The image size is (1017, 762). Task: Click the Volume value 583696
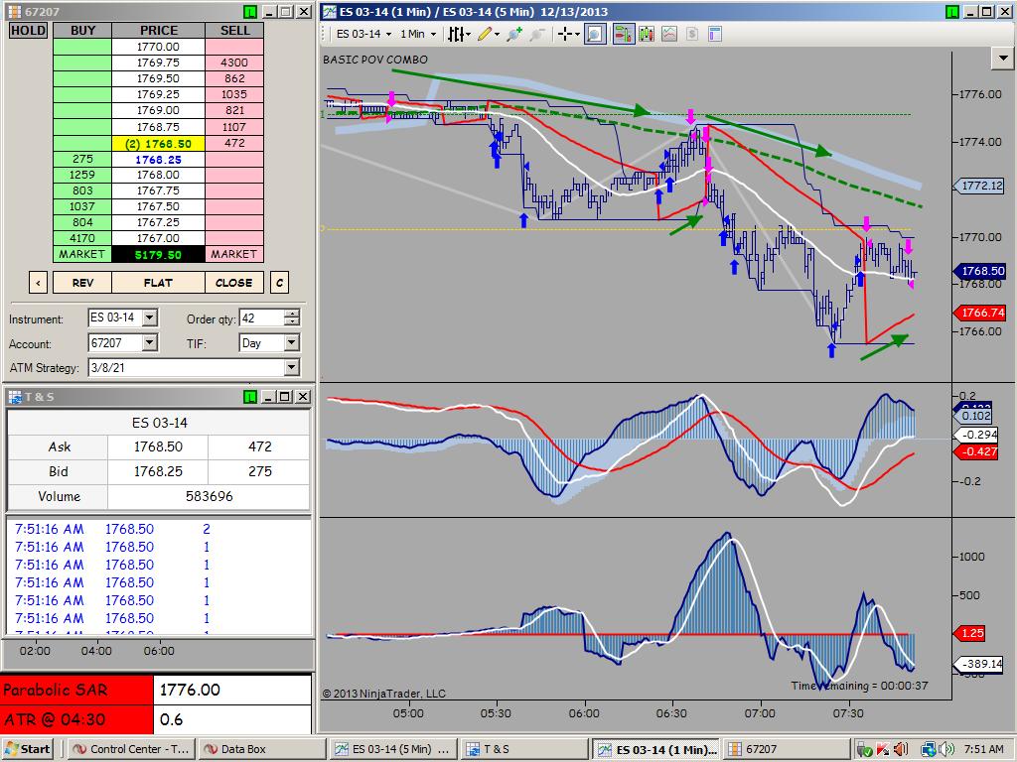point(209,496)
